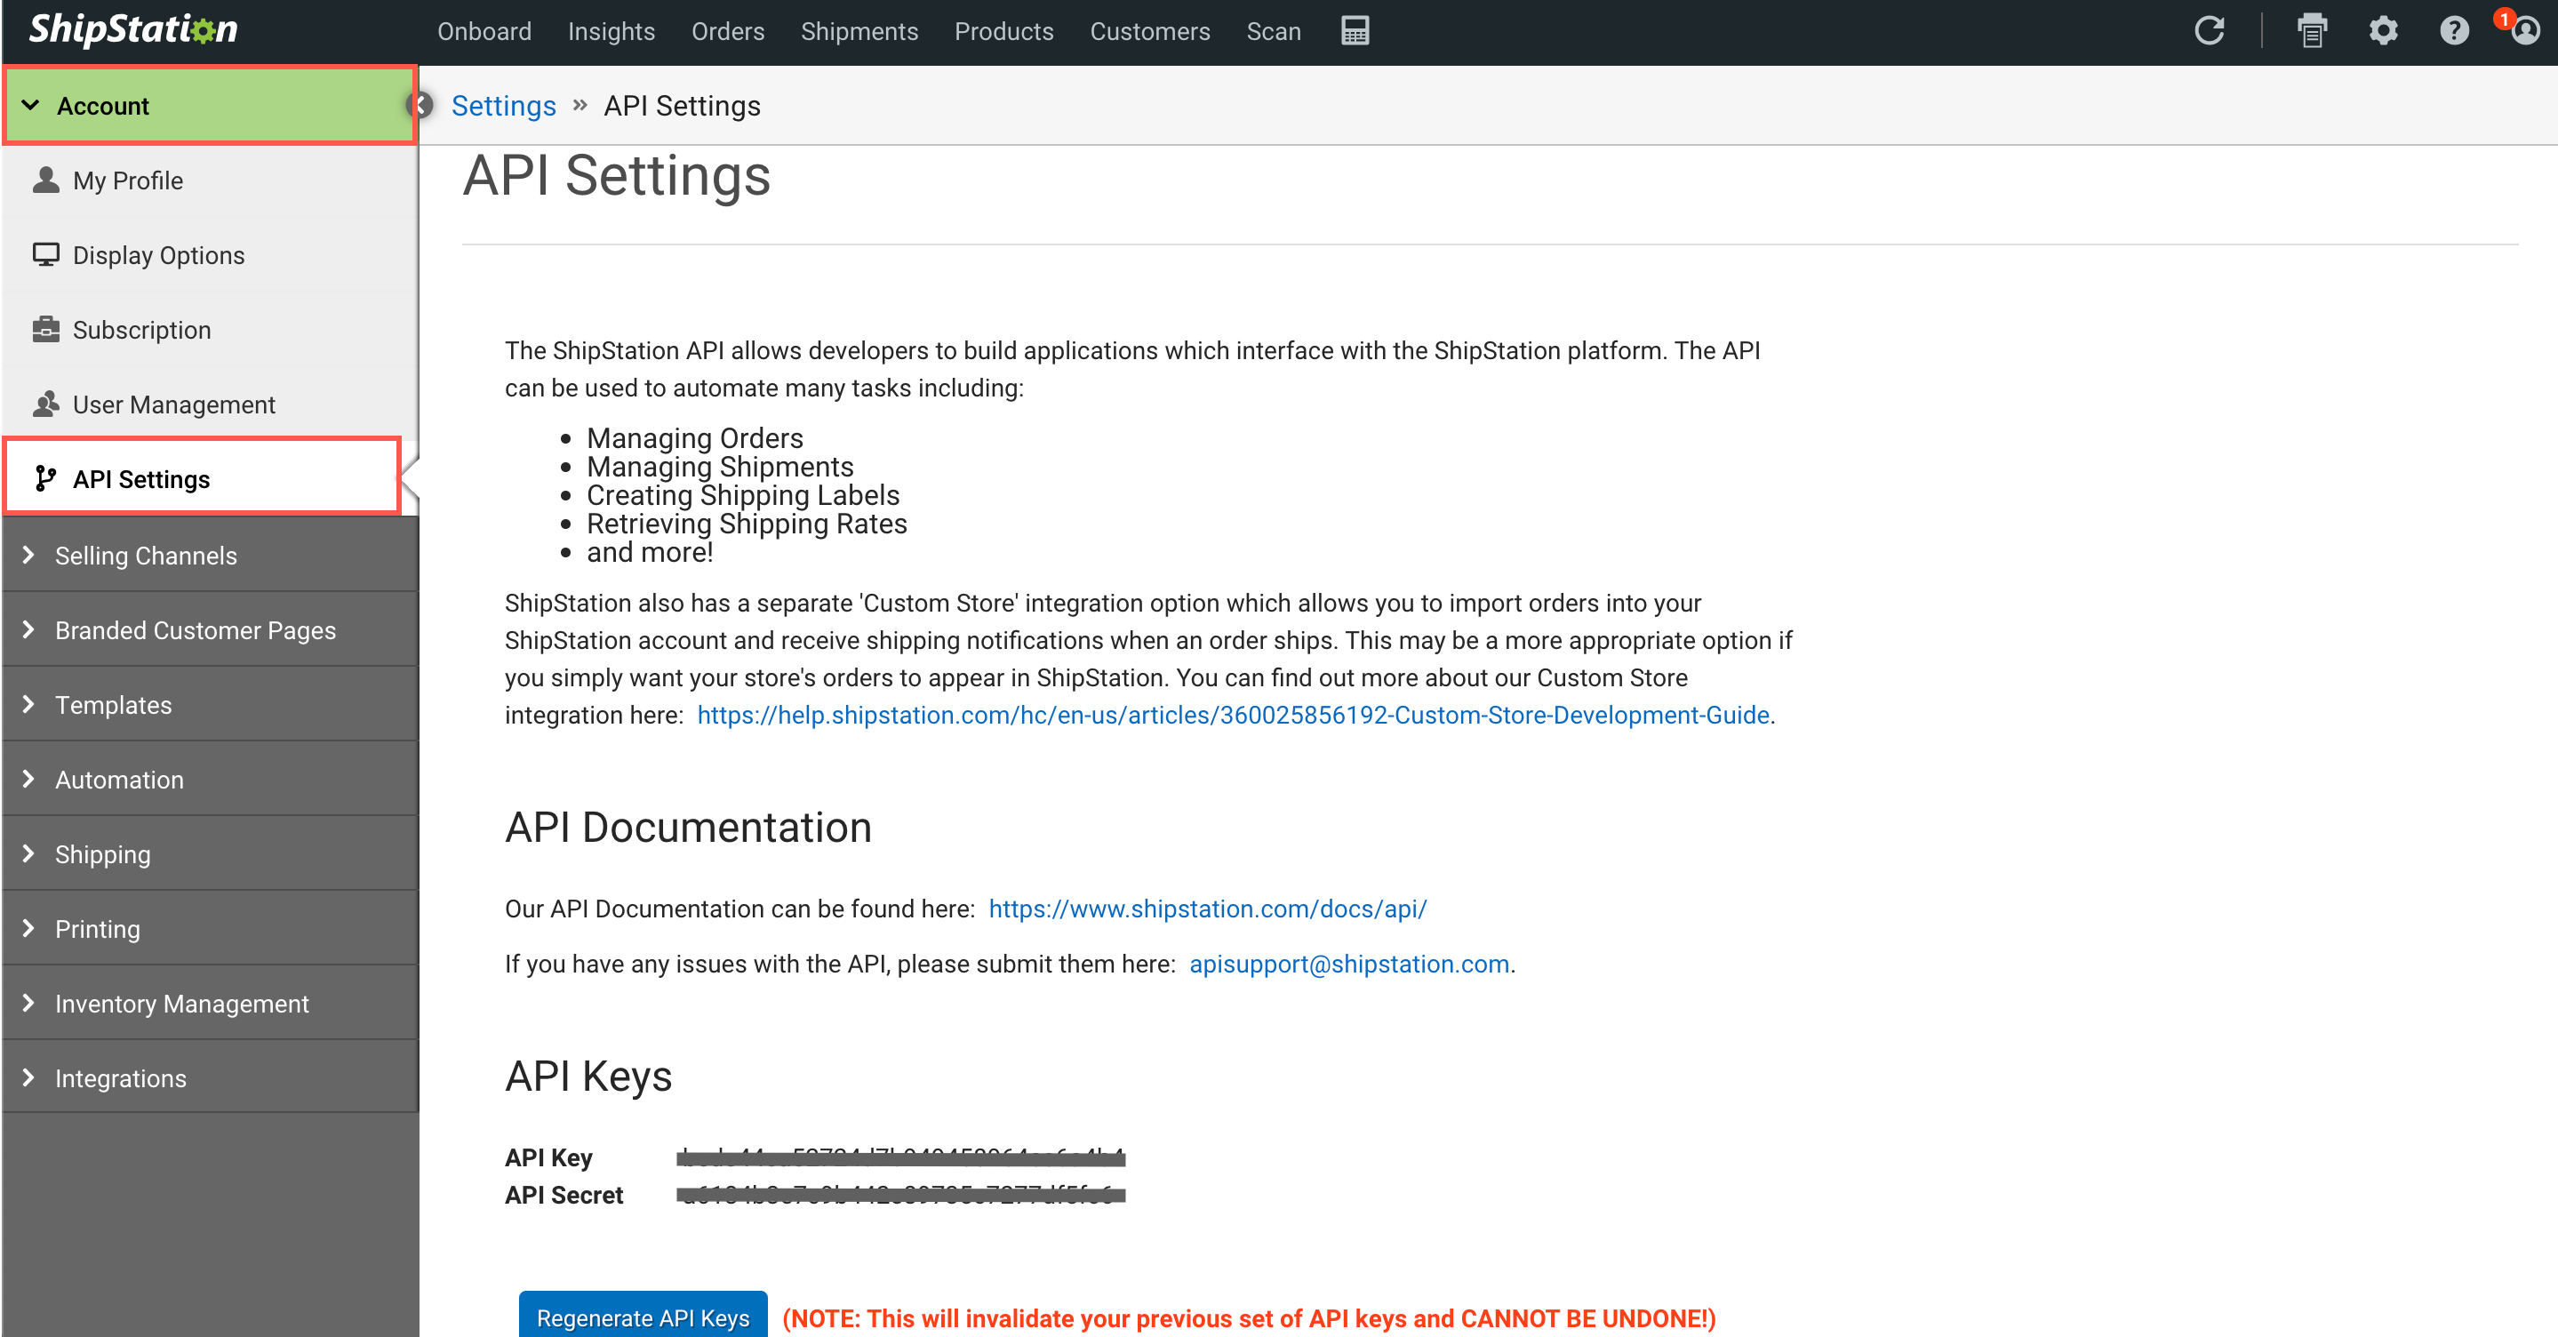Open Display Options

(211, 255)
